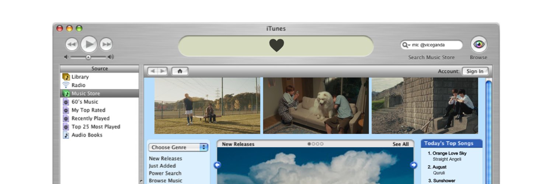Click the Play button
The width and height of the screenshot is (553, 184).
89,45
